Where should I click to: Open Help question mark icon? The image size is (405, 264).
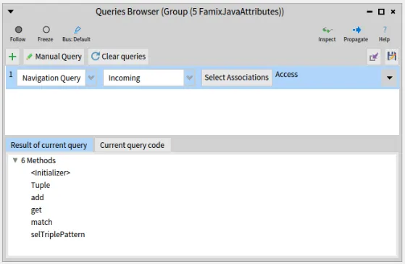(385, 30)
